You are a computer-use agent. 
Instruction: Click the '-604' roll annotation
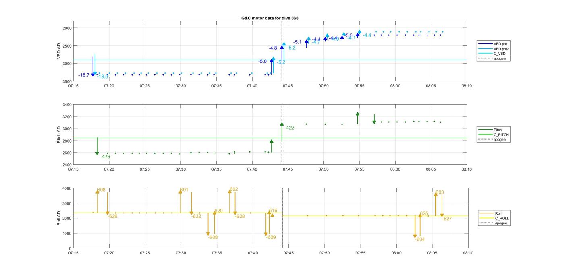(420, 239)
